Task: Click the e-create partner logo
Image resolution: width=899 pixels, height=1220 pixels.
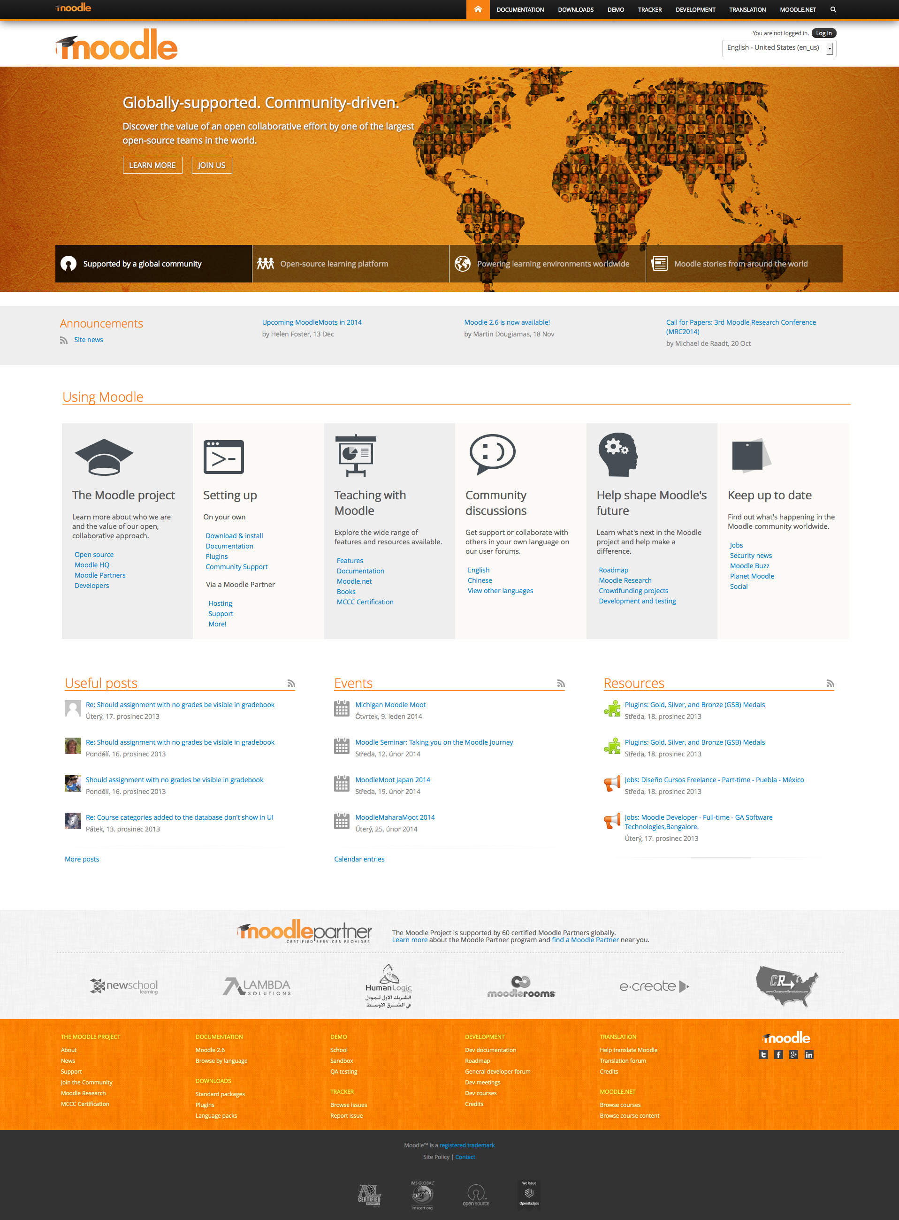Action: tap(654, 986)
